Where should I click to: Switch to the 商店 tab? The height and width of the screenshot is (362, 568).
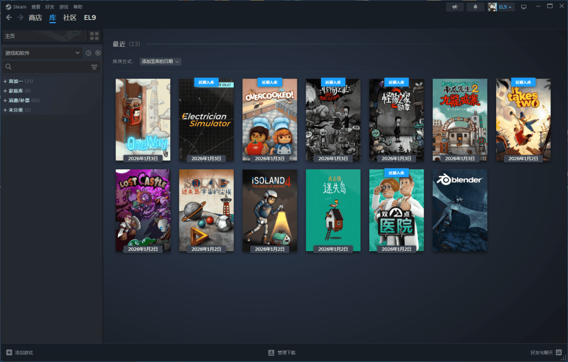click(x=35, y=18)
